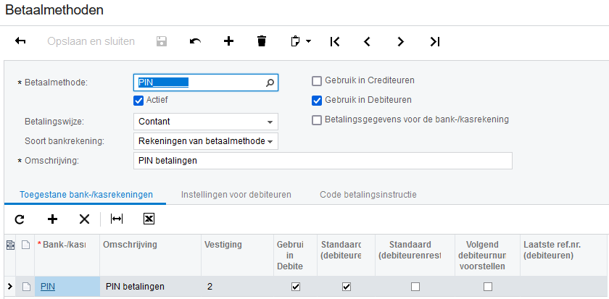Uncheck the Actief checkbox
This screenshot has height=299, width=609.
[138, 100]
